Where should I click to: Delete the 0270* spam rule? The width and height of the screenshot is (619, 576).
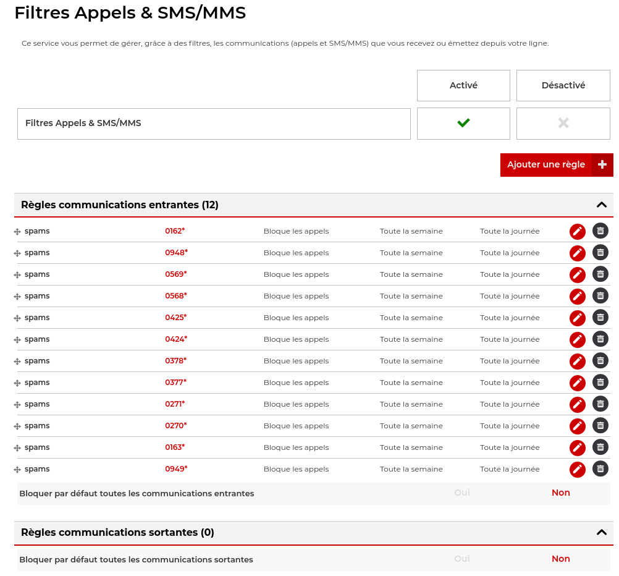[x=600, y=425]
